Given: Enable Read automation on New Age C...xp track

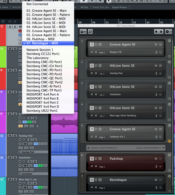Looking at the screenshot, I should coord(30,183).
